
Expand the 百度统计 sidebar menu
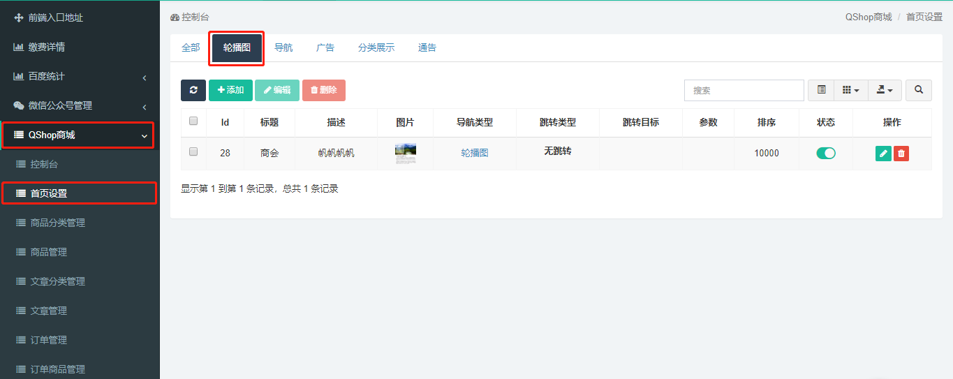pos(47,76)
